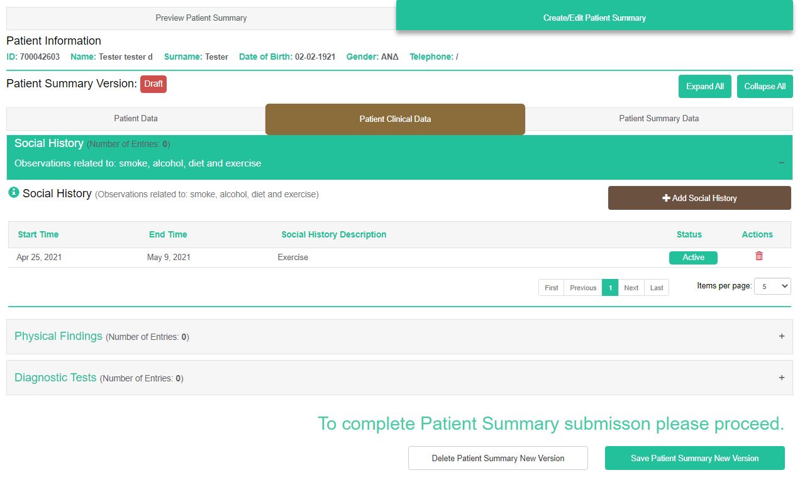This screenshot has height=480, width=800.
Task: Click the Social History info icon
Action: tap(14, 193)
